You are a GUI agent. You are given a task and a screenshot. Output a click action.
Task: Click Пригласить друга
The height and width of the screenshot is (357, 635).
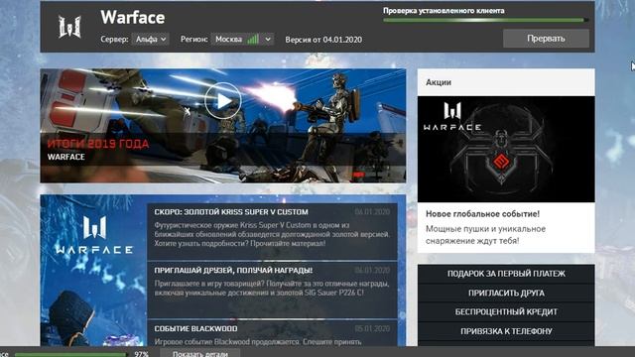tap(506, 294)
